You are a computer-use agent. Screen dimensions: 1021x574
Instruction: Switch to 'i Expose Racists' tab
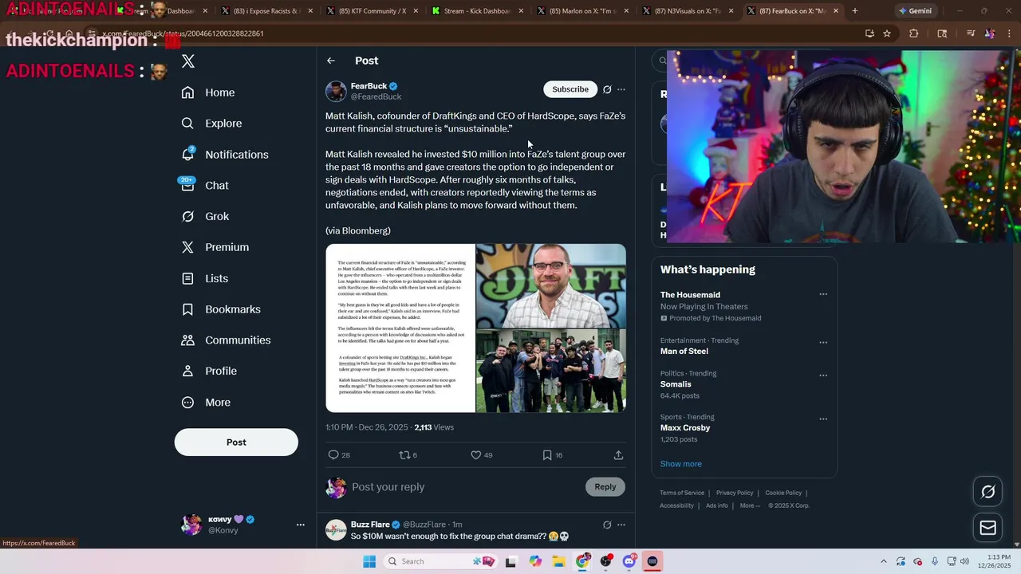pos(266,11)
